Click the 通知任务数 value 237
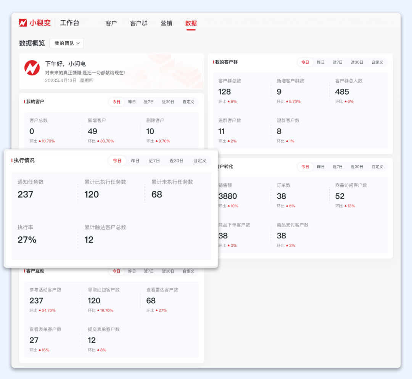 26,194
